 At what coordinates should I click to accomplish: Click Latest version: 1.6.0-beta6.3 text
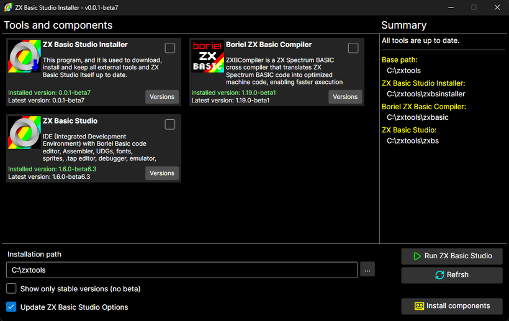49,176
